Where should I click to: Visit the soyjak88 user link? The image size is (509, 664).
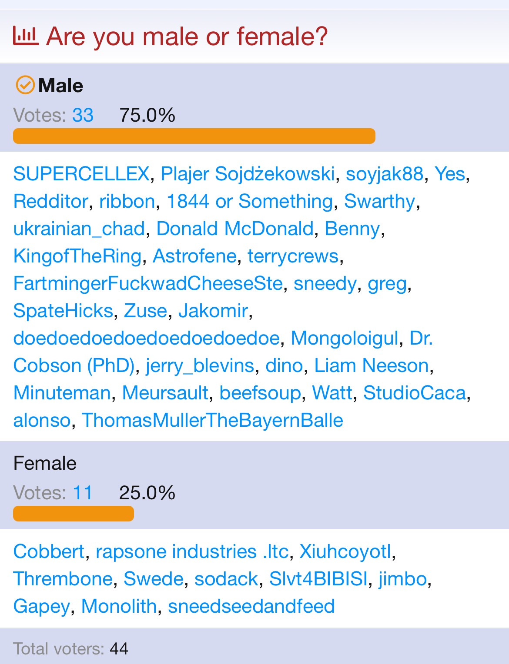point(385,174)
